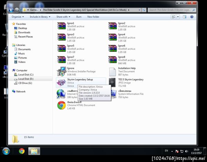Open the address bar history dropdown
The height and width of the screenshot is (162, 207).
(139, 10)
